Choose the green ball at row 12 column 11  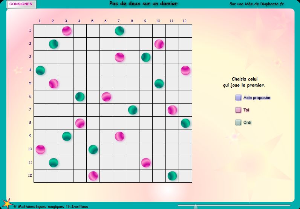[x=172, y=176]
